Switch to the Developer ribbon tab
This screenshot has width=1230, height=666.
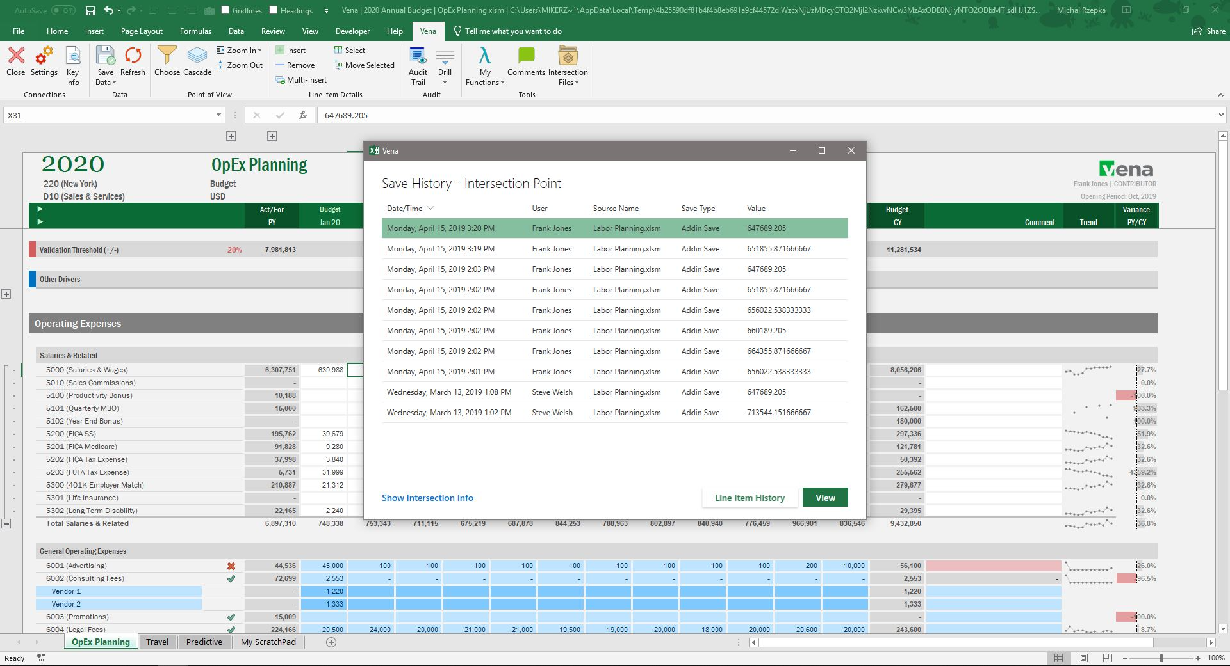click(352, 31)
